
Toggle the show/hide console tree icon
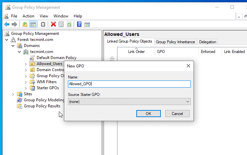[33, 24]
